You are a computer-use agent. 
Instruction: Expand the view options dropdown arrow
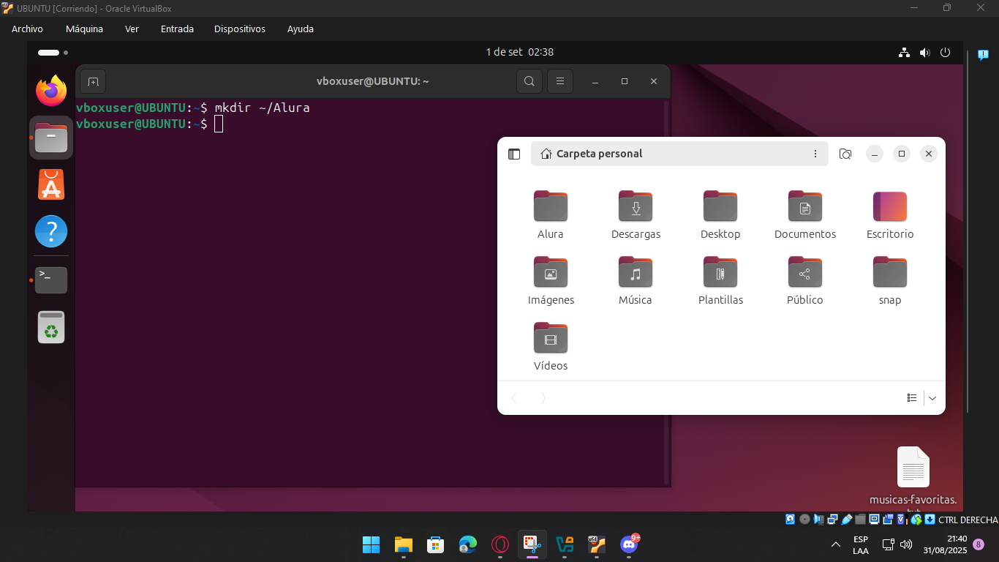(x=932, y=398)
